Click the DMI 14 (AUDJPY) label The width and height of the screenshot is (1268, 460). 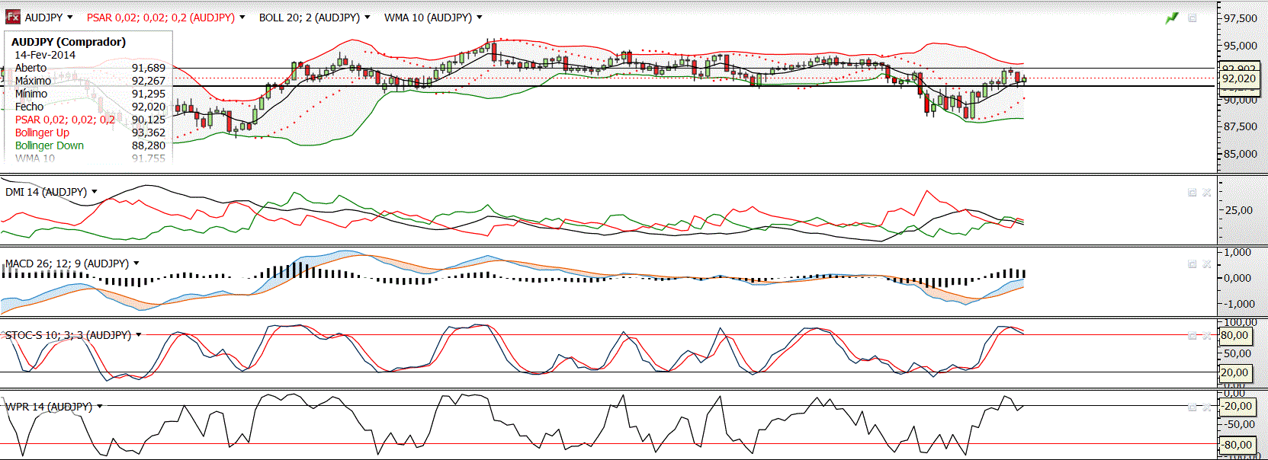click(46, 192)
